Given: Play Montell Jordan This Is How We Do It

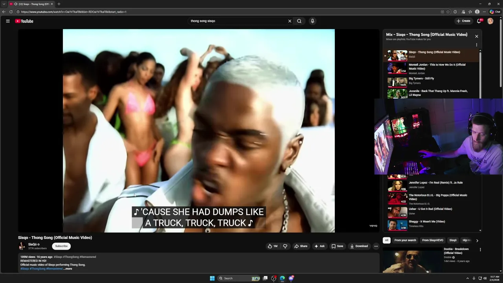Looking at the screenshot, I should tap(431, 68).
